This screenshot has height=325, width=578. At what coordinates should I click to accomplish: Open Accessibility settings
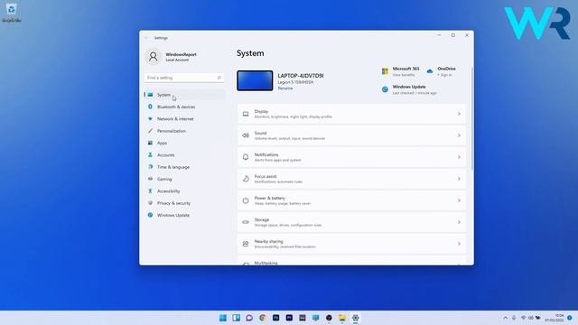pyautogui.click(x=184, y=191)
